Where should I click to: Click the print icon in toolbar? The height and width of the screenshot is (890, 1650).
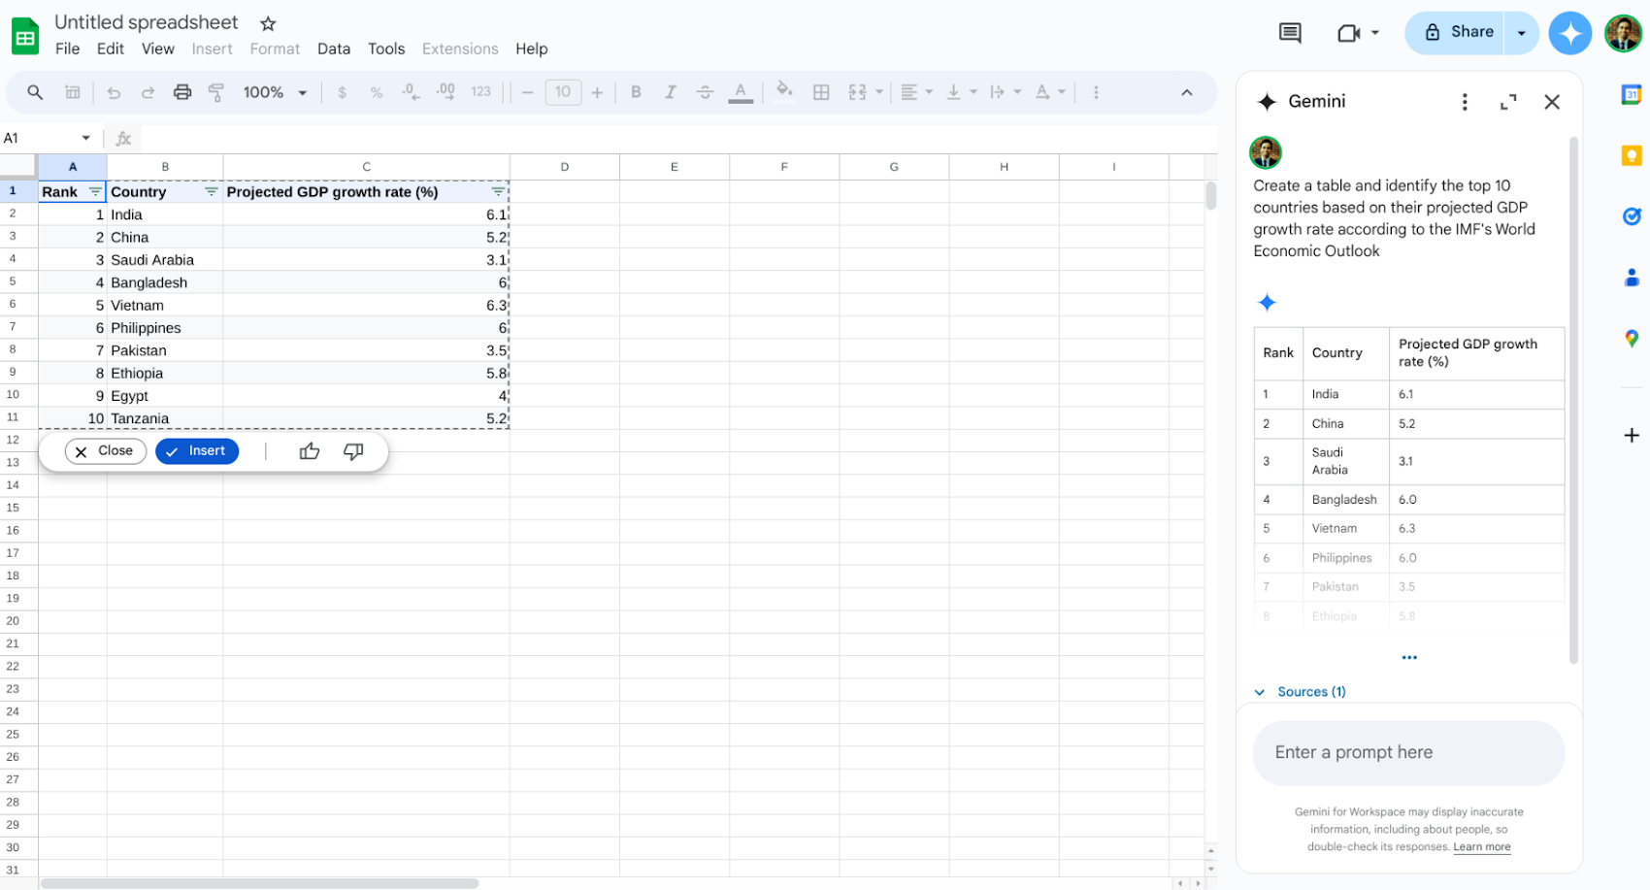[181, 92]
